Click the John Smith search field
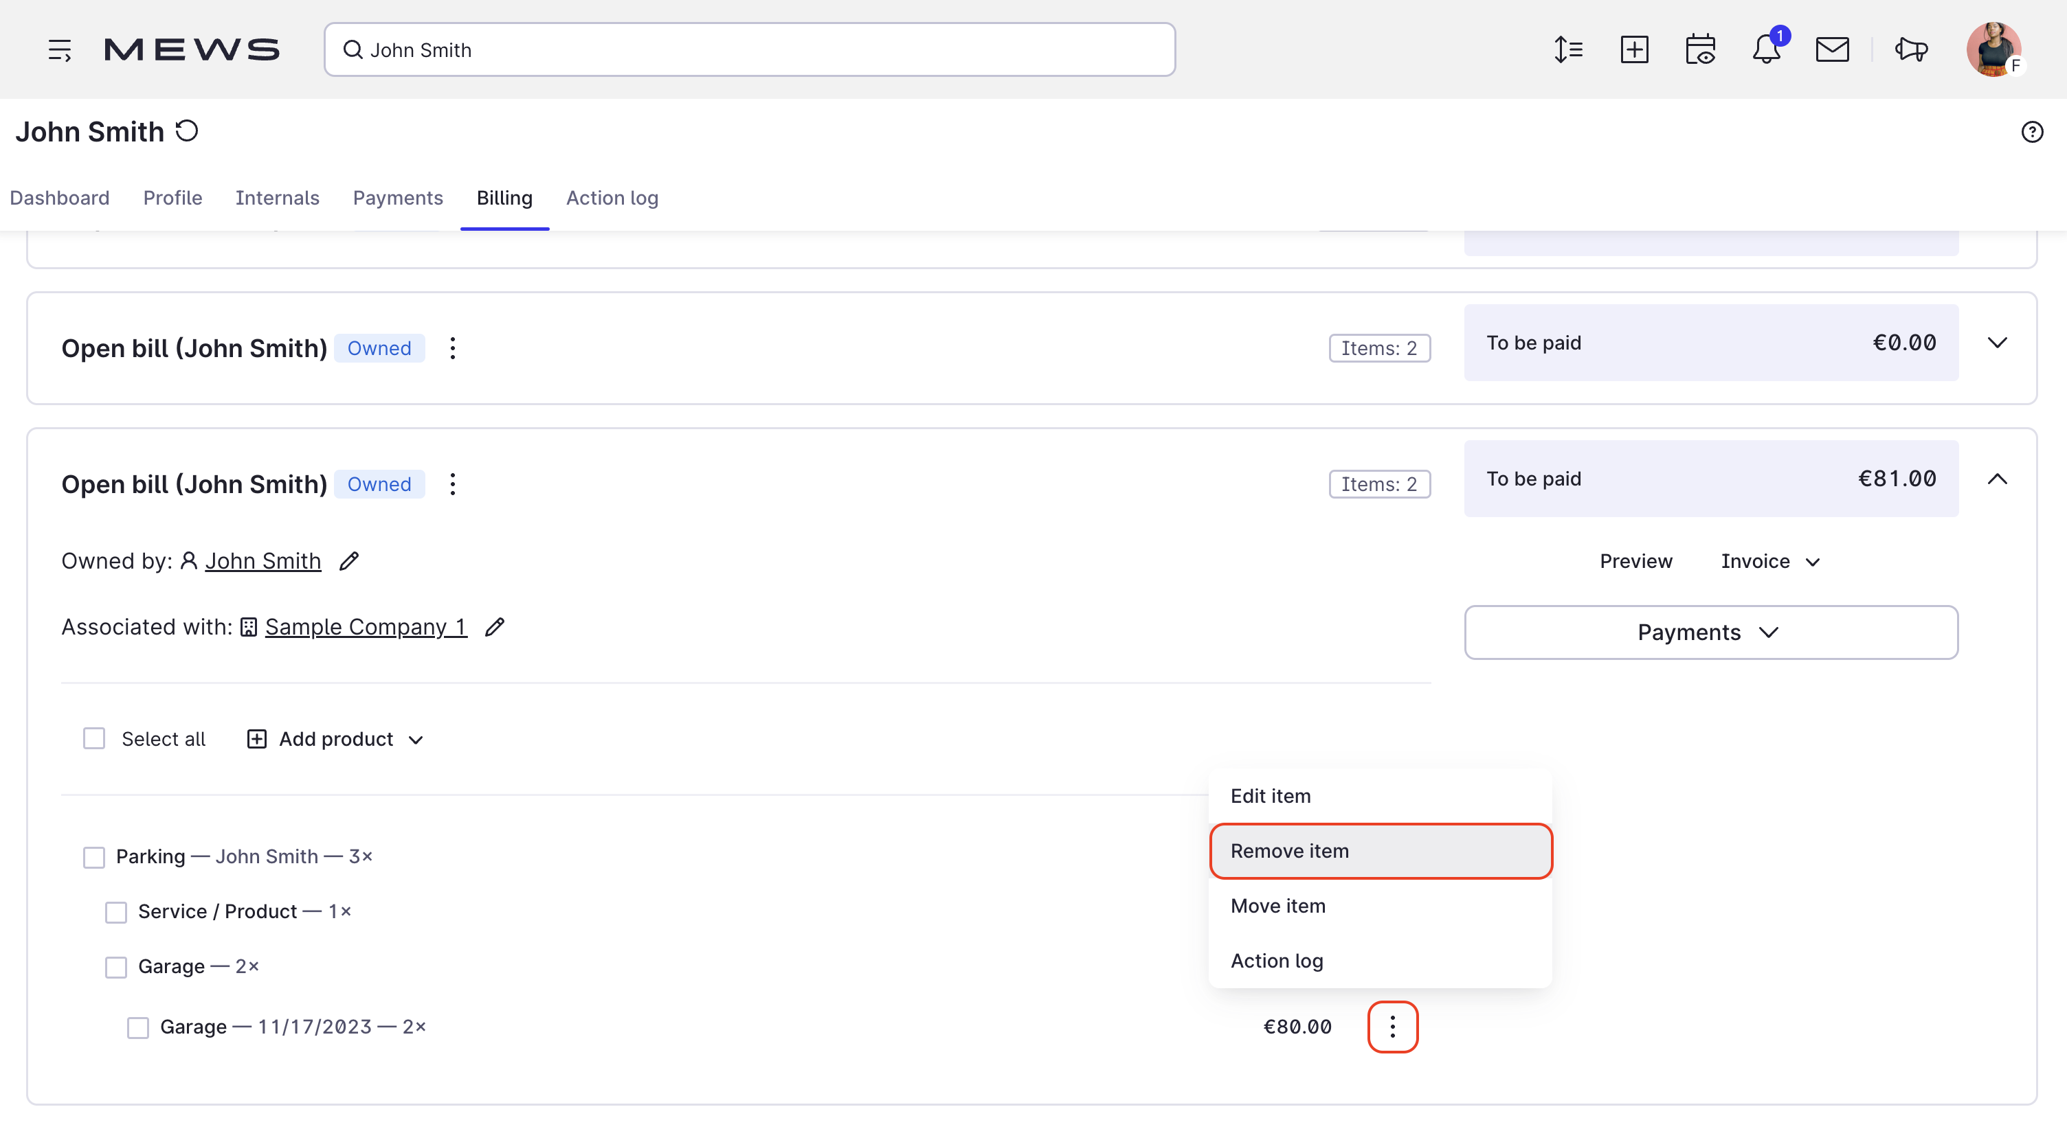This screenshot has height=1129, width=2067. tap(750, 49)
